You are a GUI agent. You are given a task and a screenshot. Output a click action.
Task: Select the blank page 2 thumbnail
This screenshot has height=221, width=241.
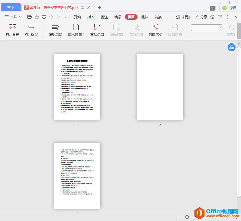(160, 87)
